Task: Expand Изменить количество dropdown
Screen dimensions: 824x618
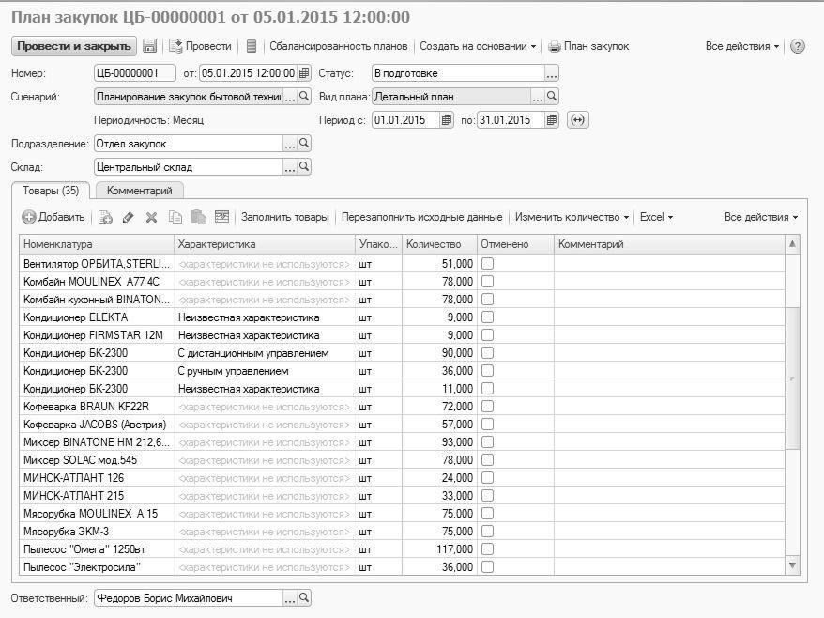Action: click(572, 217)
